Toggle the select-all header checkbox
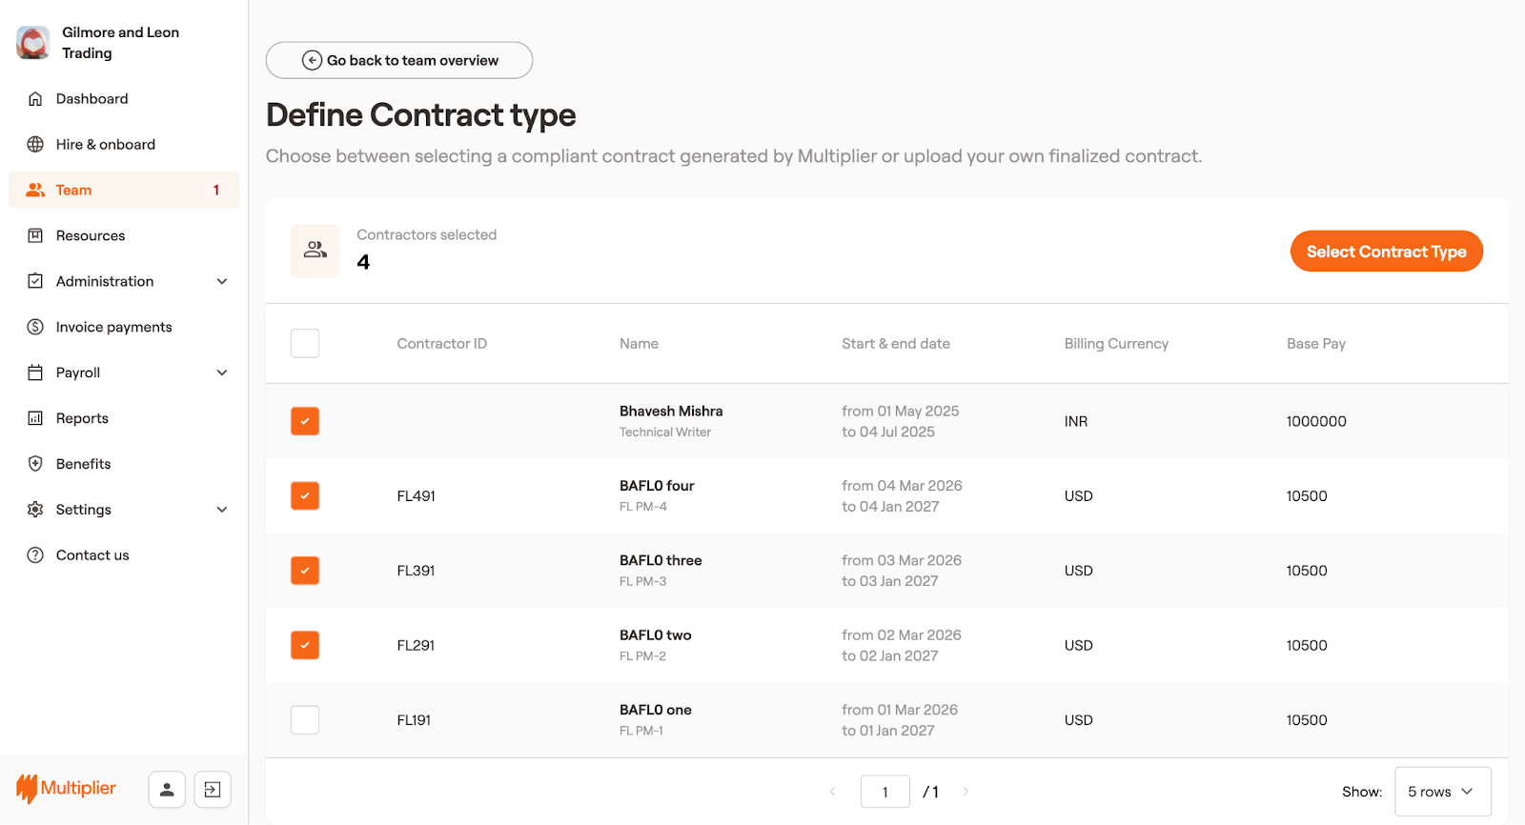This screenshot has height=825, width=1525. click(305, 343)
